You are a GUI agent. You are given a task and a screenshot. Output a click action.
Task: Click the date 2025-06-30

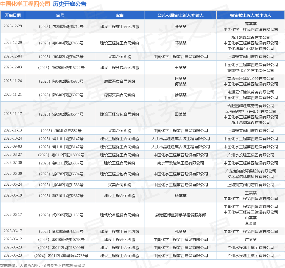(13, 173)
